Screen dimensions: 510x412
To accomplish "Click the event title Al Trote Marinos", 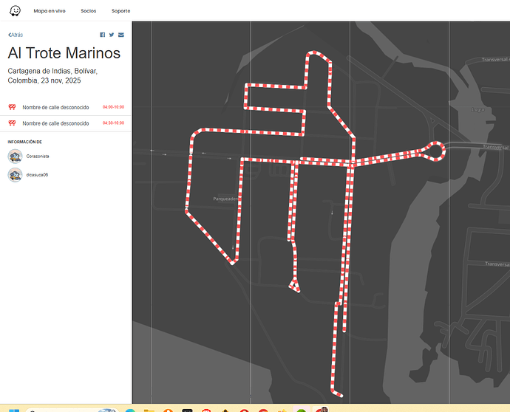I will coord(64,53).
